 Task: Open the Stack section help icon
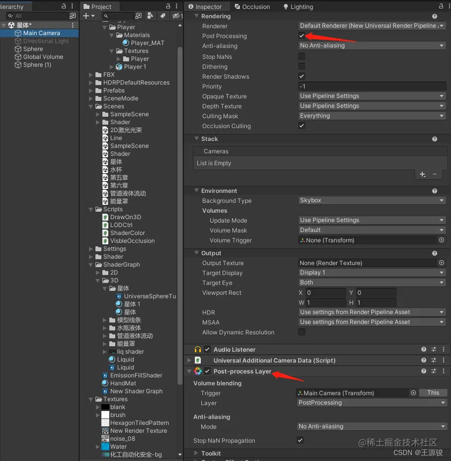pos(435,139)
